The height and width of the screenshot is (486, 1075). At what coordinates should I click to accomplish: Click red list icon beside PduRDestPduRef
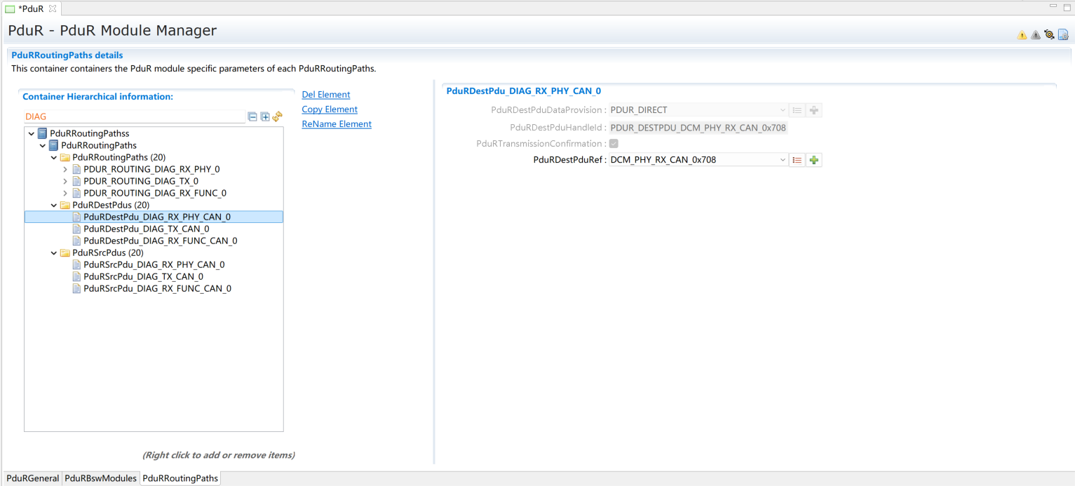(797, 160)
